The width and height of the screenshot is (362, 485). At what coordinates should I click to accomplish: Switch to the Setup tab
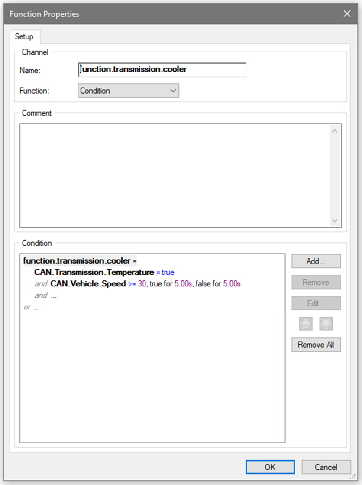coord(24,37)
